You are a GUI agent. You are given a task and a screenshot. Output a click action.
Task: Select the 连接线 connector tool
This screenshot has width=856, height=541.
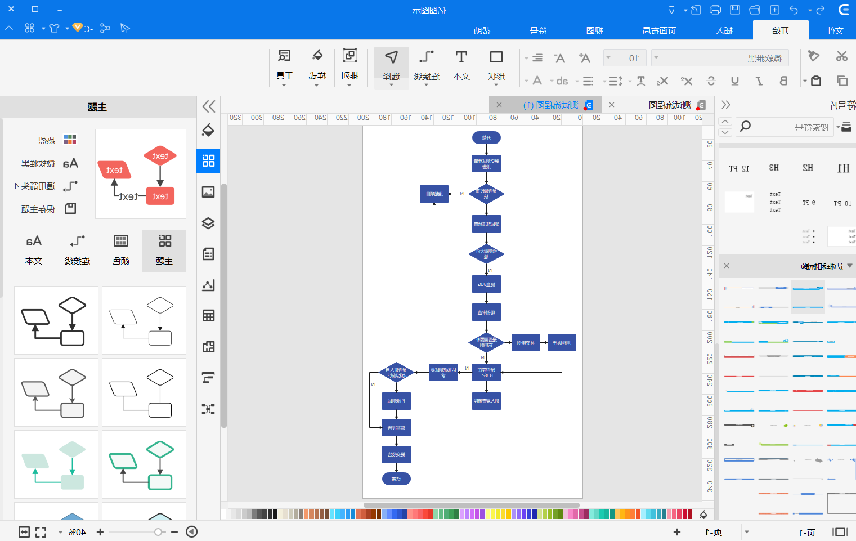426,66
